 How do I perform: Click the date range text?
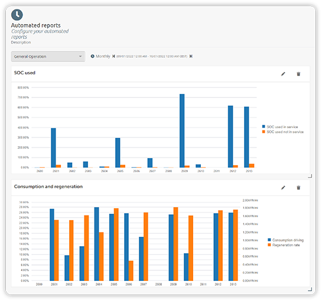[x=152, y=56]
